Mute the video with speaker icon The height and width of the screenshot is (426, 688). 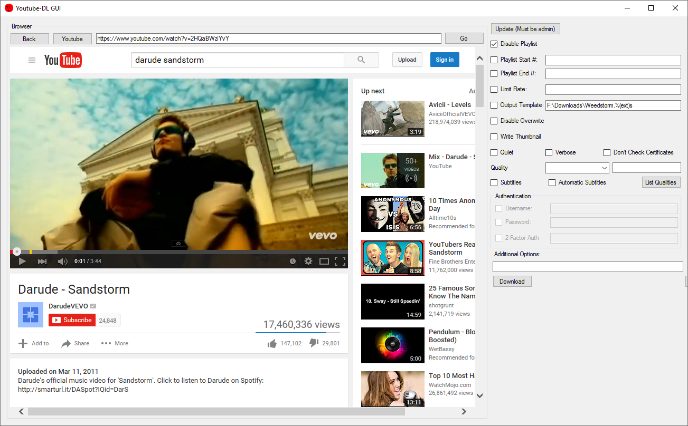coord(62,261)
